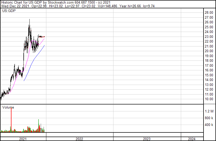
Task: Select the 2024 year on time axis
Action: [192, 139]
